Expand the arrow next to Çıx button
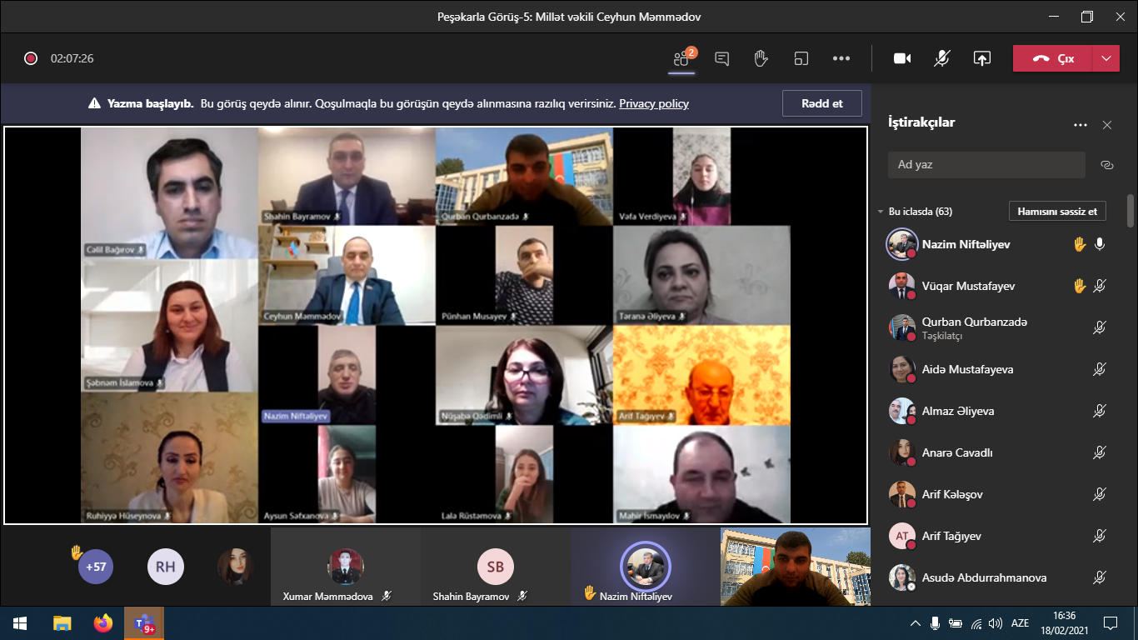Image resolution: width=1138 pixels, height=640 pixels. (x=1106, y=58)
